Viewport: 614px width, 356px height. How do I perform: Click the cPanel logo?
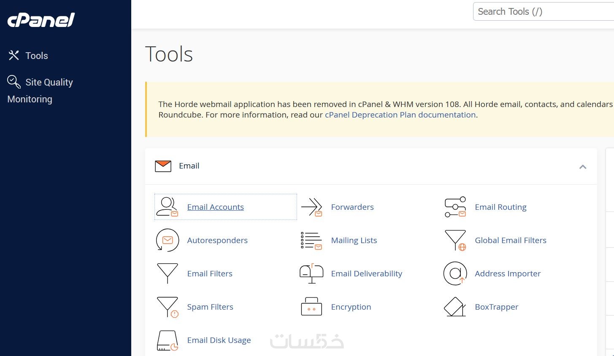[x=41, y=20]
